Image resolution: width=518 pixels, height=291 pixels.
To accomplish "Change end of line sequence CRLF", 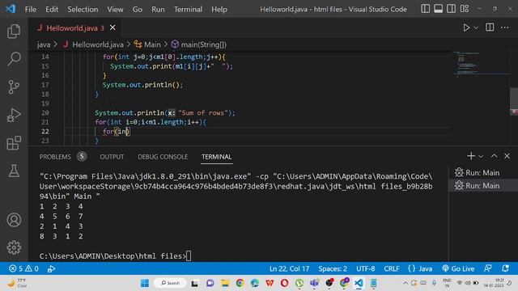I will click(x=391, y=269).
